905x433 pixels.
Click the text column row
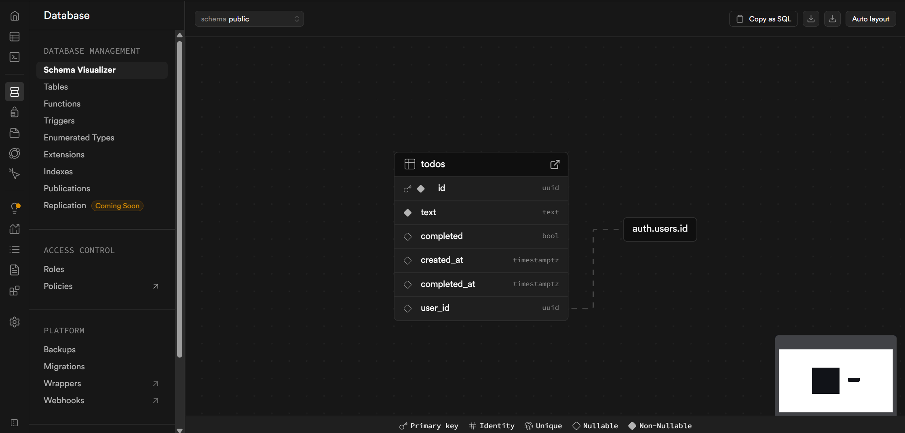[x=481, y=213]
